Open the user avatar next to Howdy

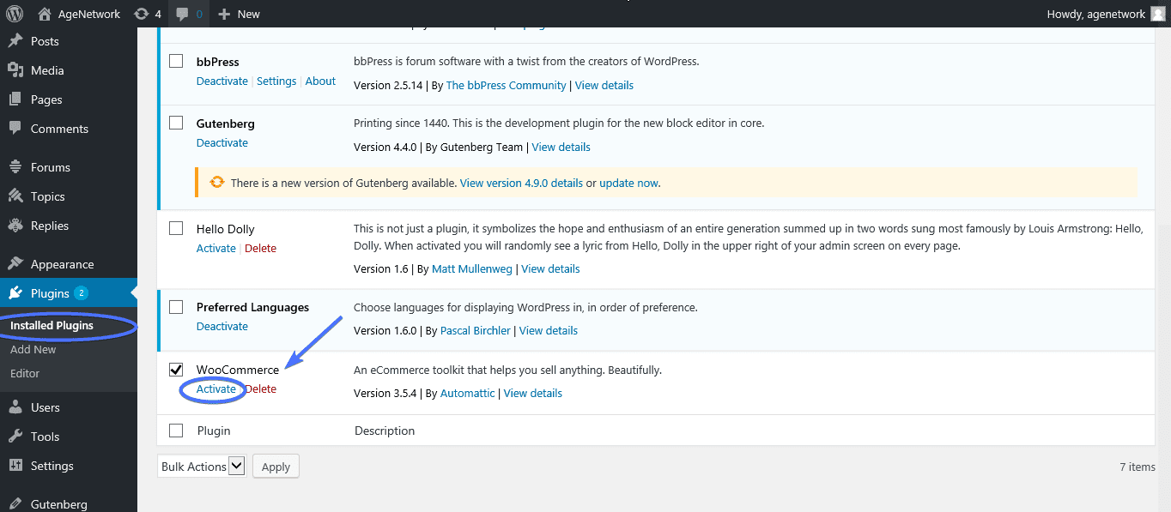[1157, 14]
